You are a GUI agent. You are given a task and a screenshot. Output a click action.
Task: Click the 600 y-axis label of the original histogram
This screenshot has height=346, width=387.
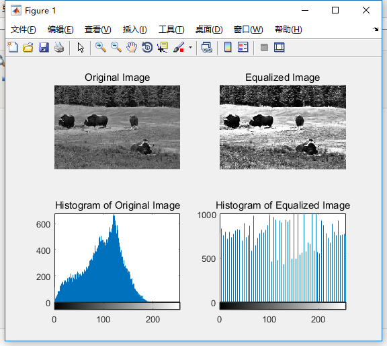tap(43, 225)
